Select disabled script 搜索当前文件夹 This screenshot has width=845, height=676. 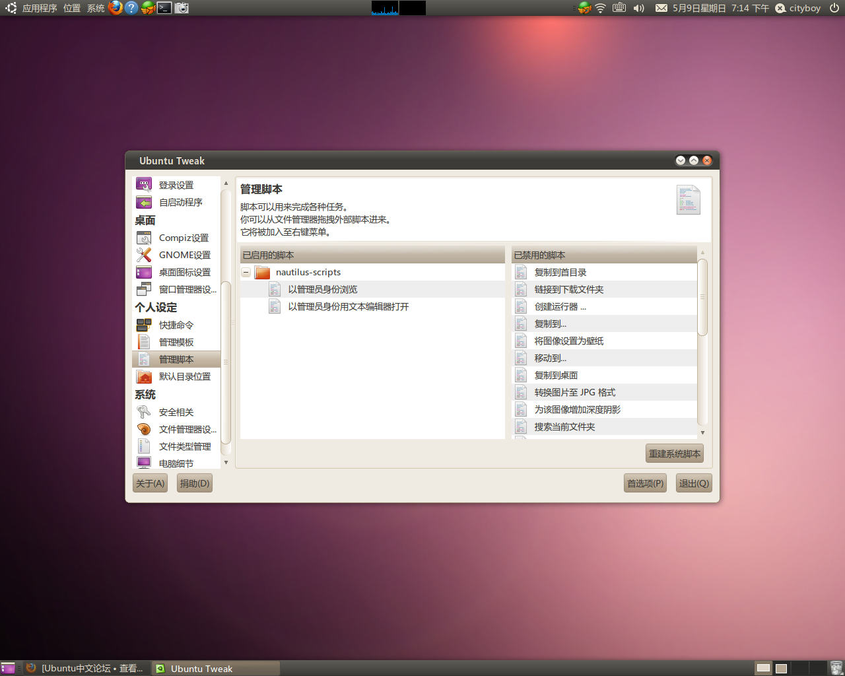coord(604,426)
